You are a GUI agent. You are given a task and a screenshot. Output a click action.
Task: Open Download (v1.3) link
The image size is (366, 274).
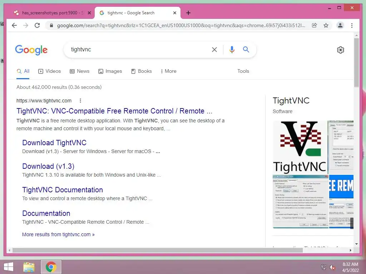(48, 166)
